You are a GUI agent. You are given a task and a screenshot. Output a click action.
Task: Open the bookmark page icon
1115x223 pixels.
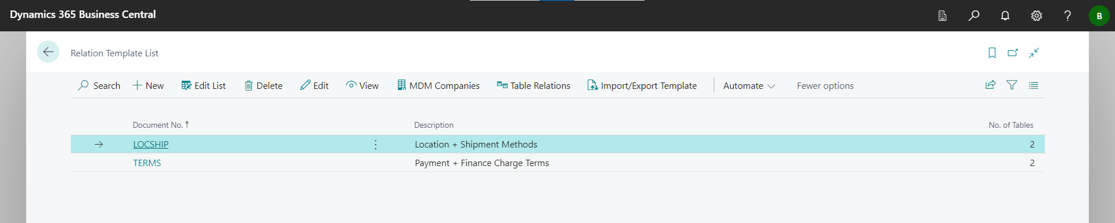[x=992, y=53]
